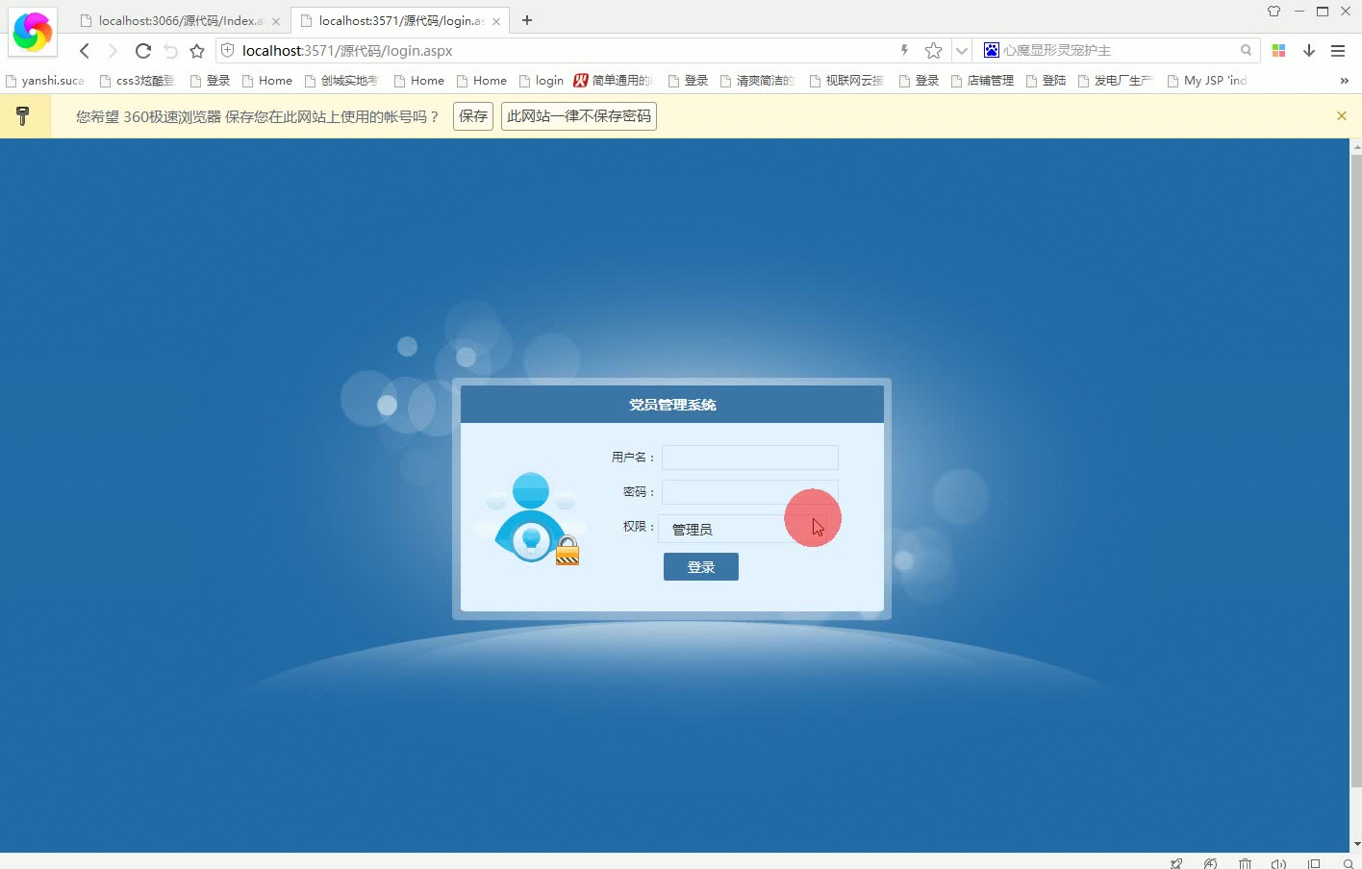This screenshot has height=869, width=1362.
Task: Open the 发电厂生产 bookmark
Action: (1116, 81)
